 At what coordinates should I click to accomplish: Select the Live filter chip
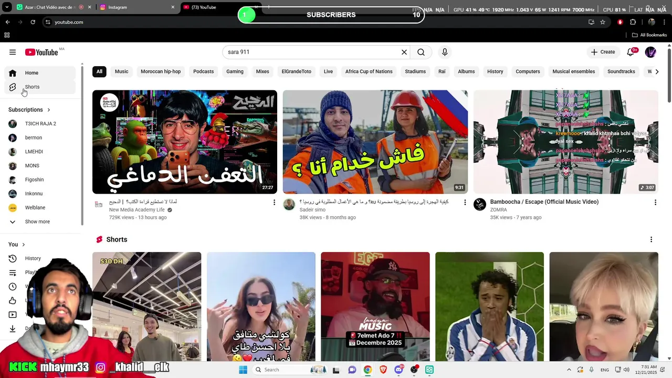point(328,71)
